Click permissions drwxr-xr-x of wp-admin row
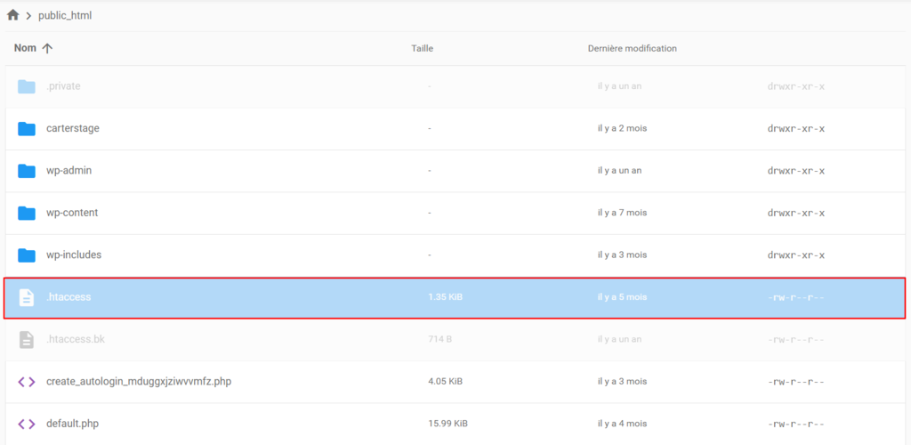The height and width of the screenshot is (445, 911). click(796, 171)
